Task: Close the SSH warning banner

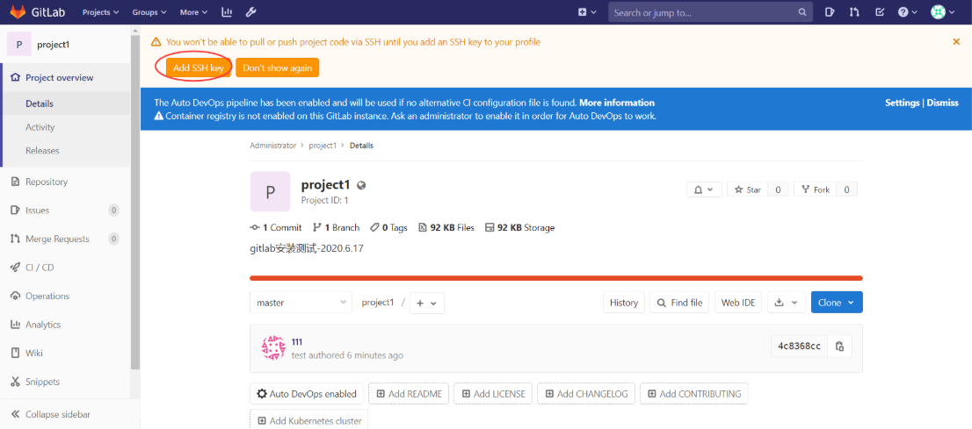Action: coord(956,41)
